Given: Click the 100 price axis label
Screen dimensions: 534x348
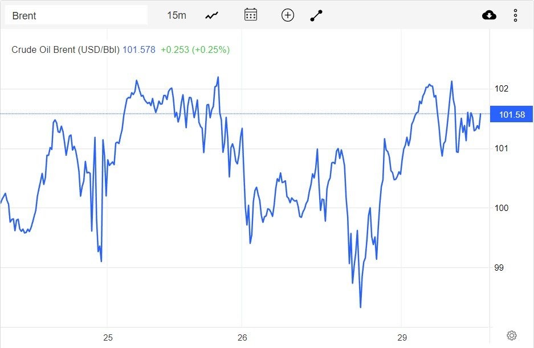Looking at the screenshot, I should 502,208.
